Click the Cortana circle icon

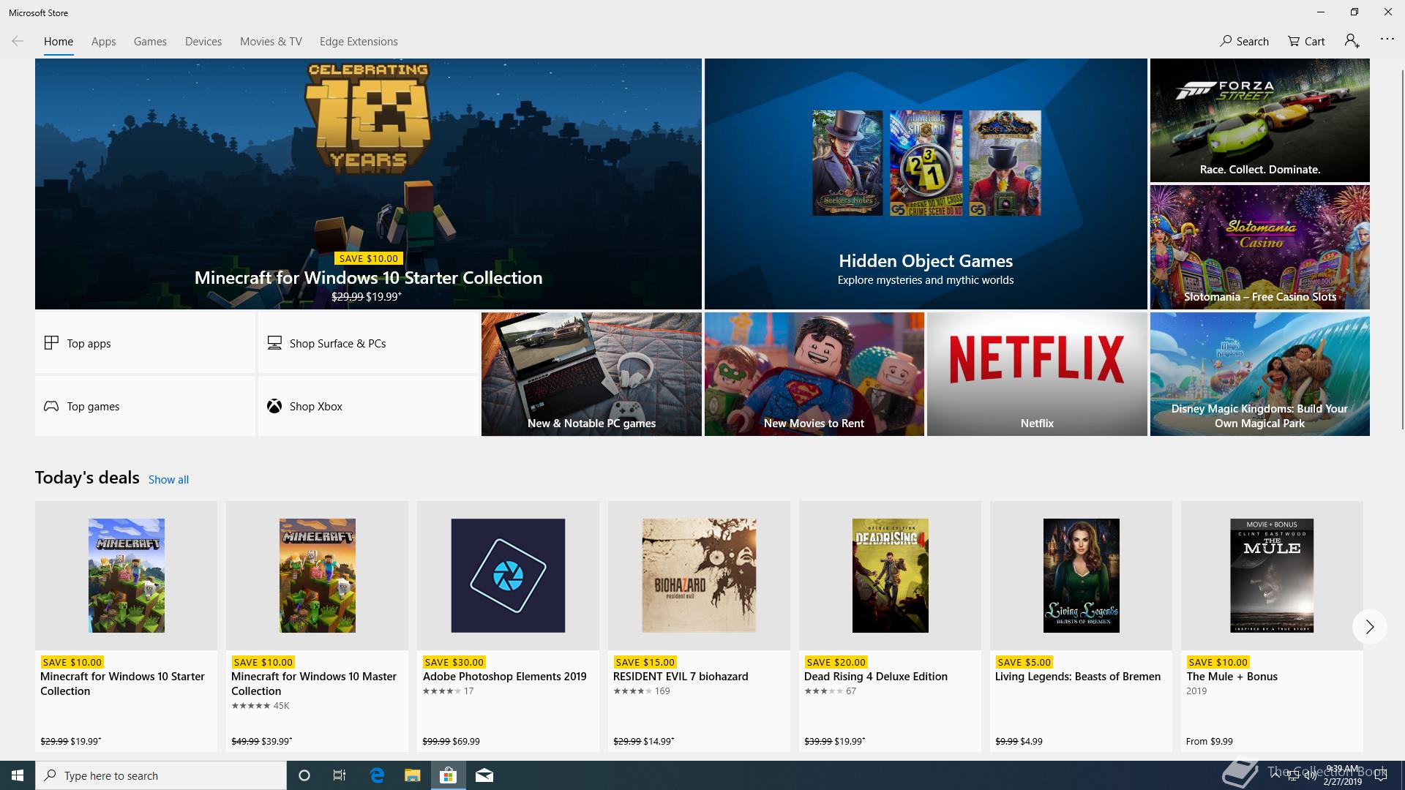click(x=304, y=775)
